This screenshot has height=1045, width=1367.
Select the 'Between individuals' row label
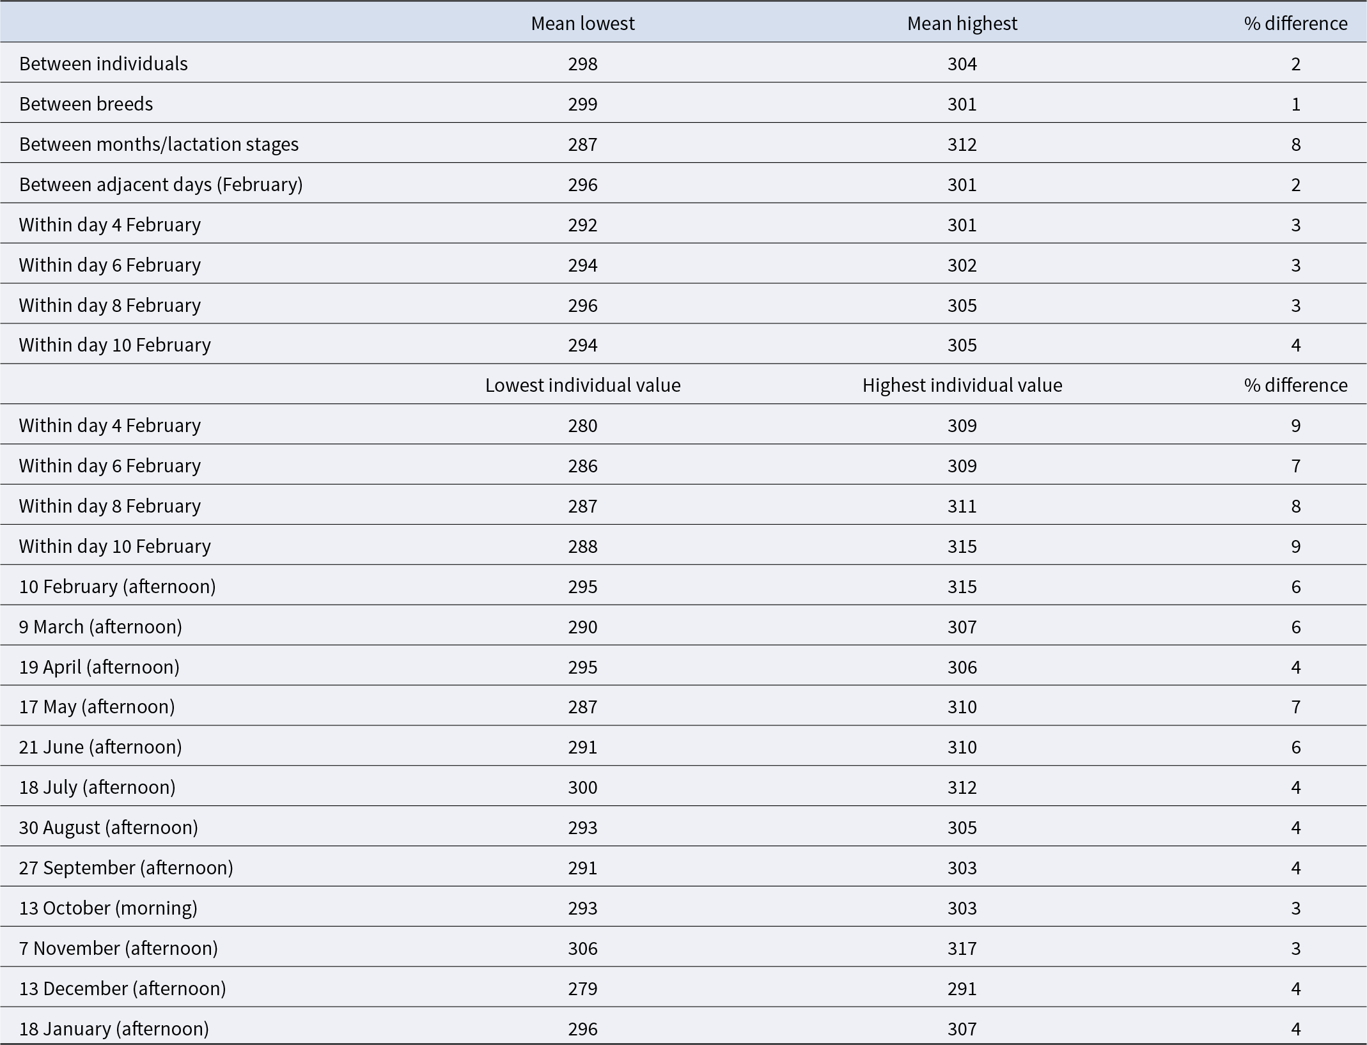pyautogui.click(x=104, y=64)
